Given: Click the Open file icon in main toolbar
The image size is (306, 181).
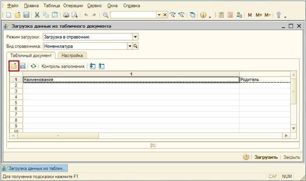Looking at the screenshot, I should tap(17, 15).
